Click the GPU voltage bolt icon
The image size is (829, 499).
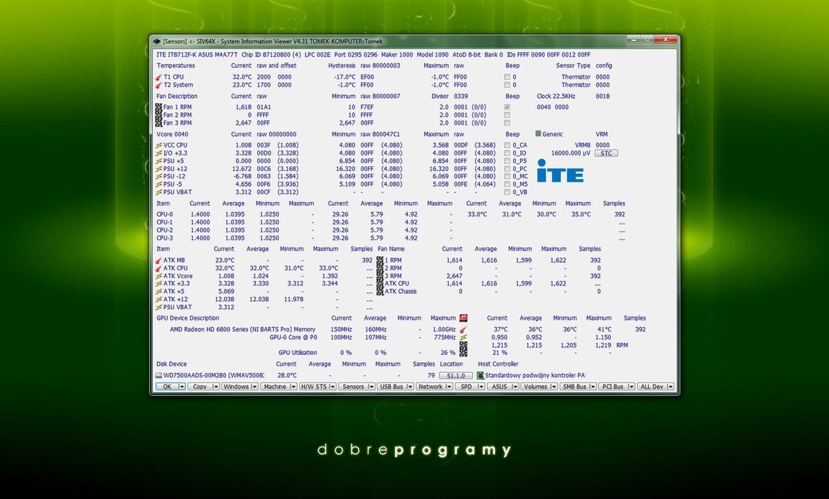463,338
